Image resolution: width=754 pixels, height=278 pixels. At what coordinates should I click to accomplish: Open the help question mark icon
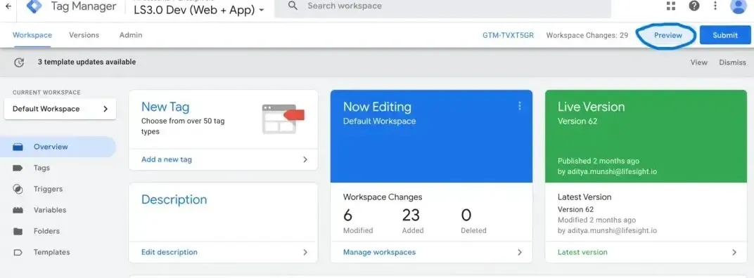(x=694, y=6)
